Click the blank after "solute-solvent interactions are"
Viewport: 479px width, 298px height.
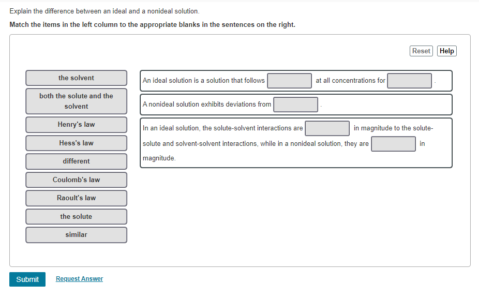327,128
